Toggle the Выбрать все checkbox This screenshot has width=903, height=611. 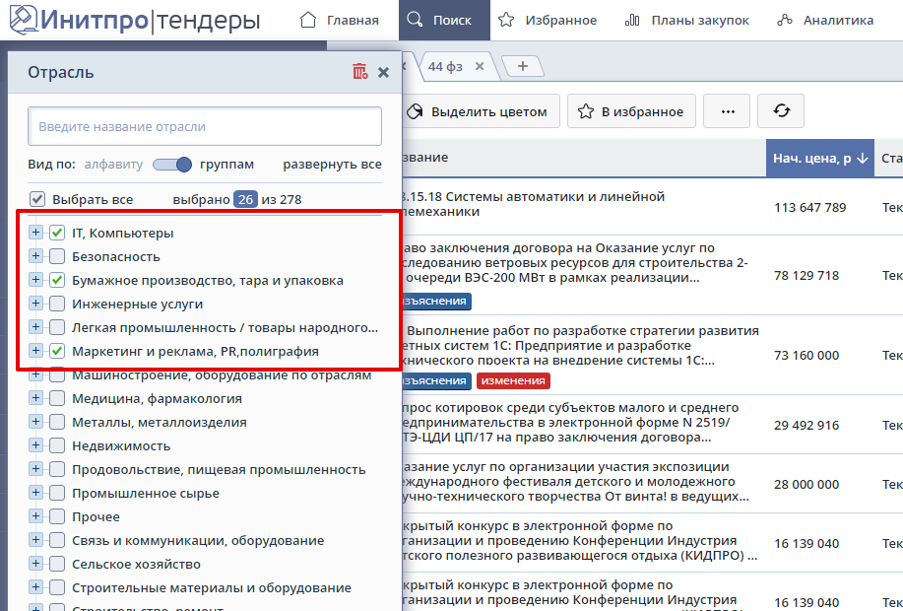click(x=37, y=199)
